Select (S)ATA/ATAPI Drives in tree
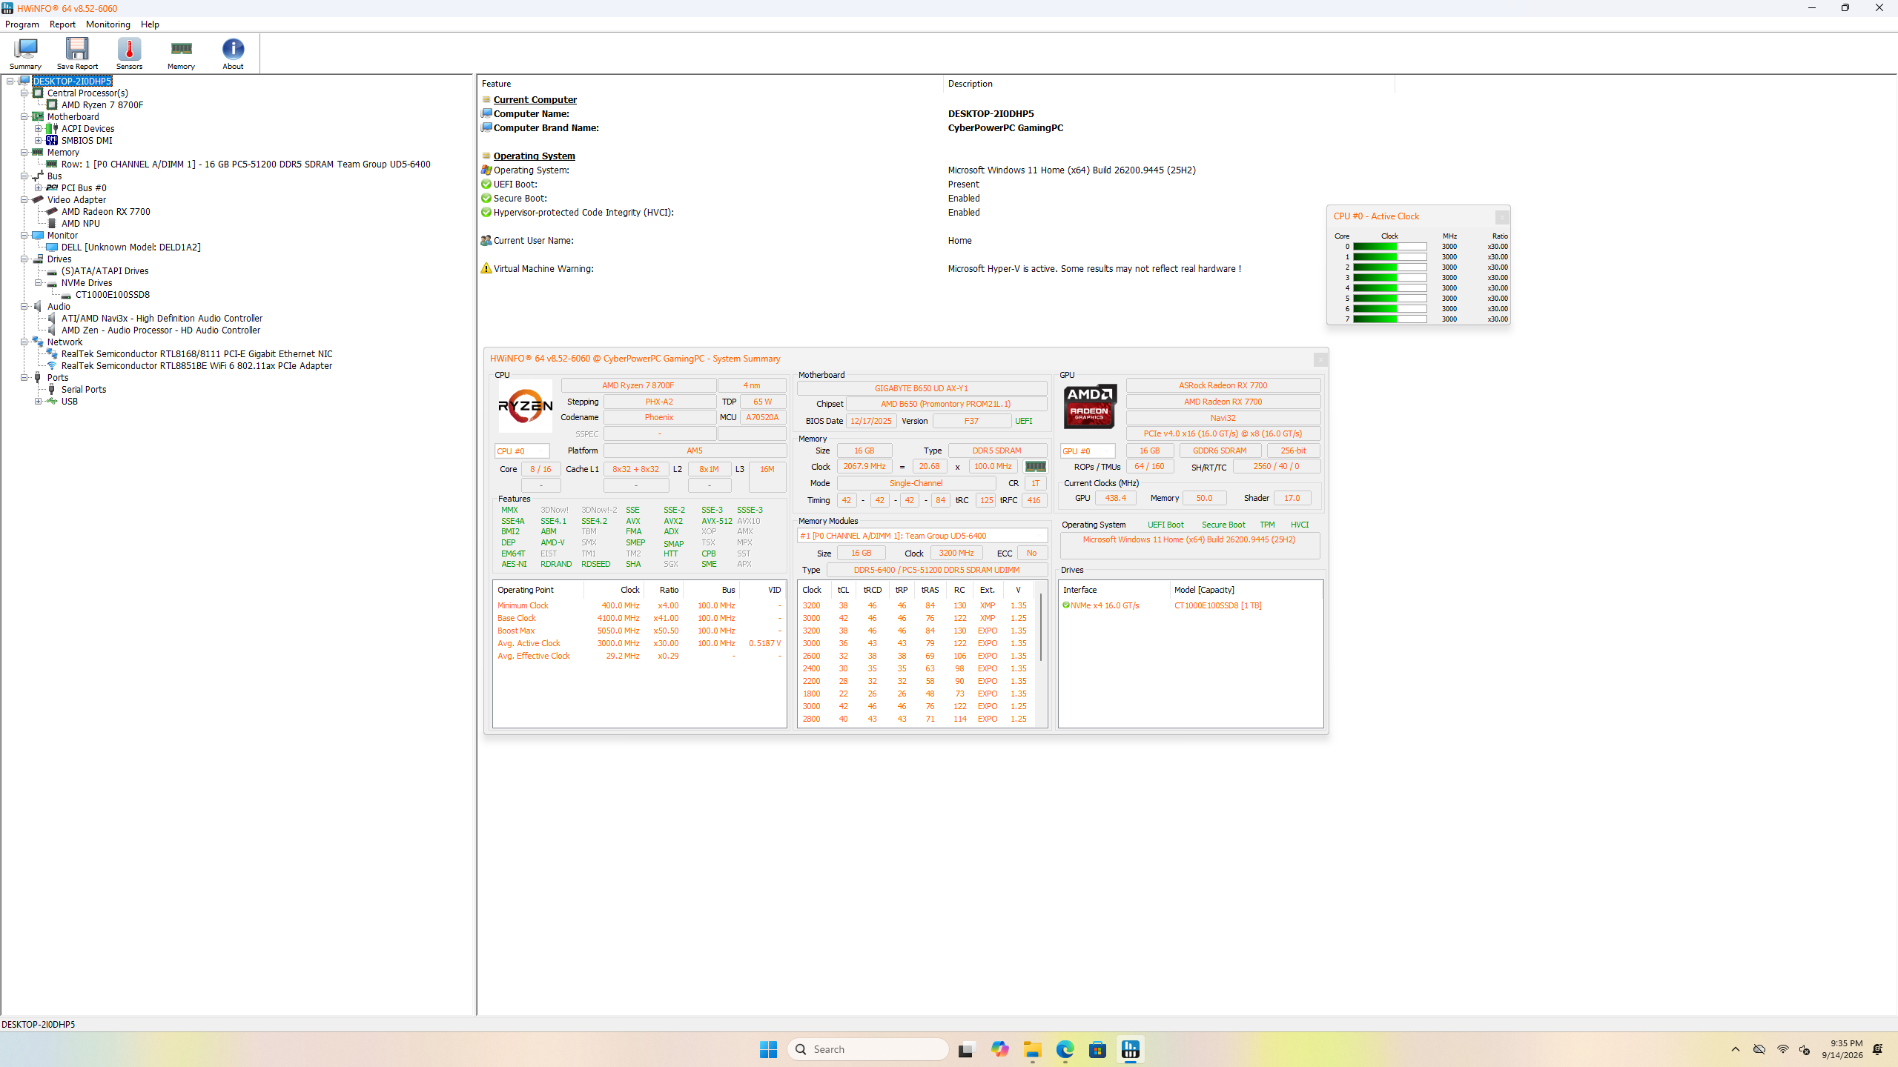The height and width of the screenshot is (1067, 1898). pos(105,271)
